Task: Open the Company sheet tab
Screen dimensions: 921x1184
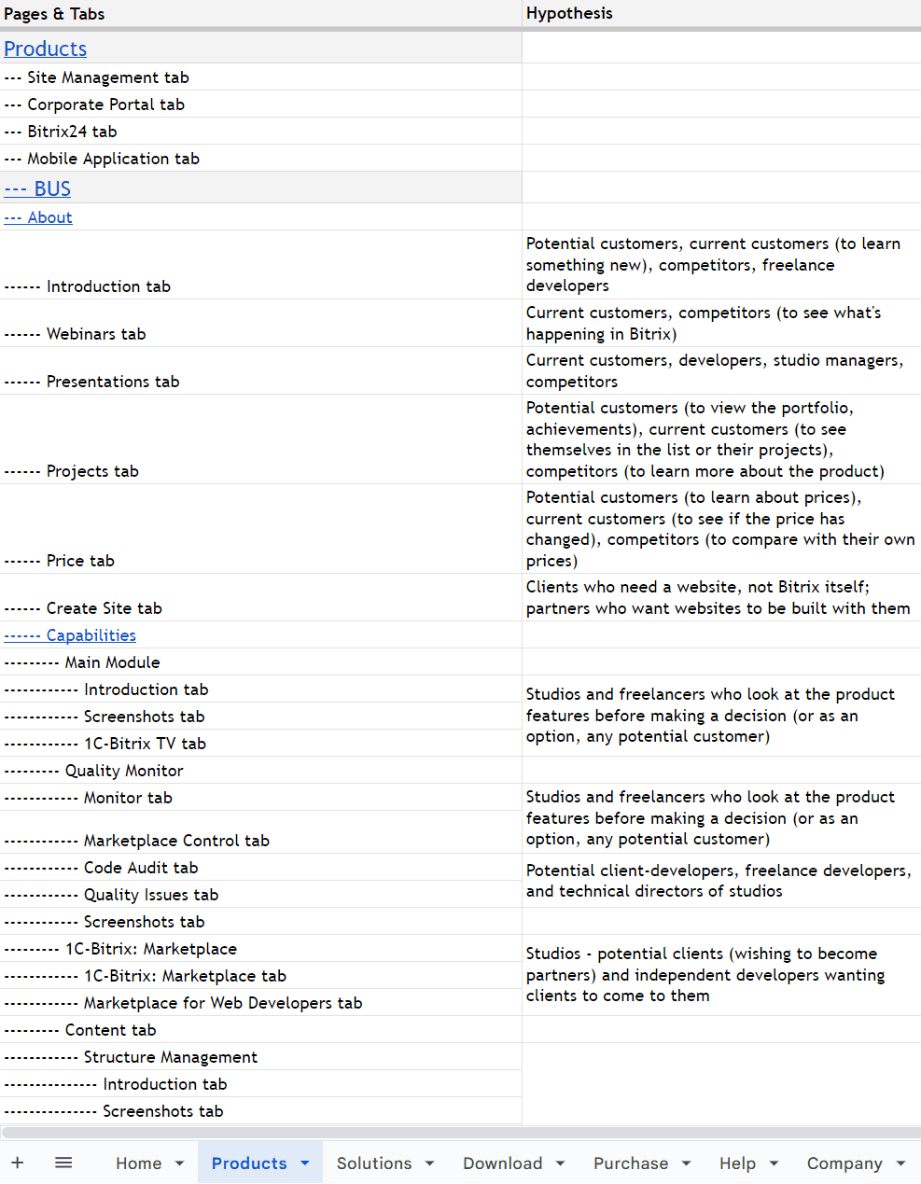Action: coord(844,1163)
